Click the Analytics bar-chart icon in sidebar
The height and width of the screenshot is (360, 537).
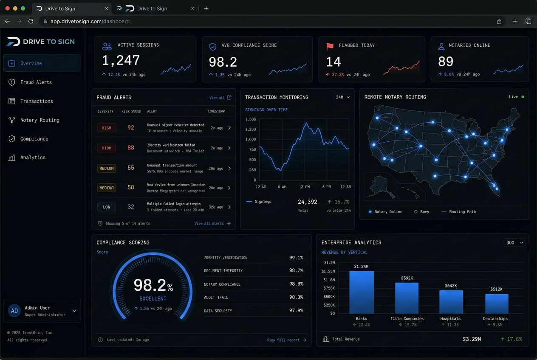(x=12, y=157)
